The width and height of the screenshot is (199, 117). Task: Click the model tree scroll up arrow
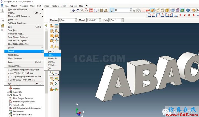pos(46,30)
